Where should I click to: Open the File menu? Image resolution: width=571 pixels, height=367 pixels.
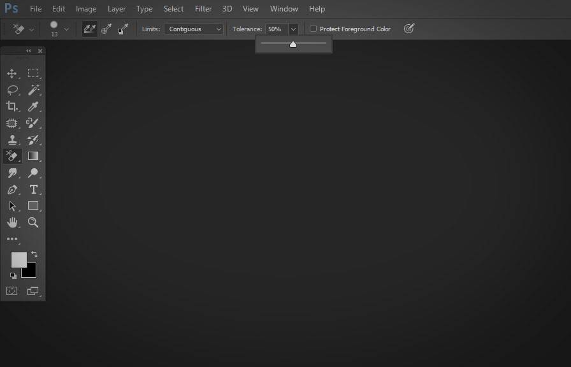tap(35, 9)
